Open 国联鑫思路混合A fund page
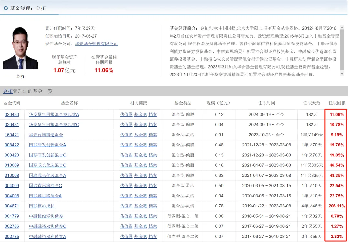This screenshot has width=349, height=242. pyautogui.click(x=45, y=196)
